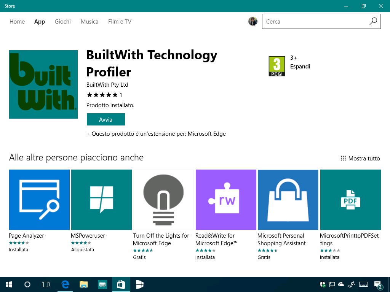Click 'Microsoft Personal Shopping Assistant' title
The width and height of the screenshot is (390, 292).
(281, 240)
